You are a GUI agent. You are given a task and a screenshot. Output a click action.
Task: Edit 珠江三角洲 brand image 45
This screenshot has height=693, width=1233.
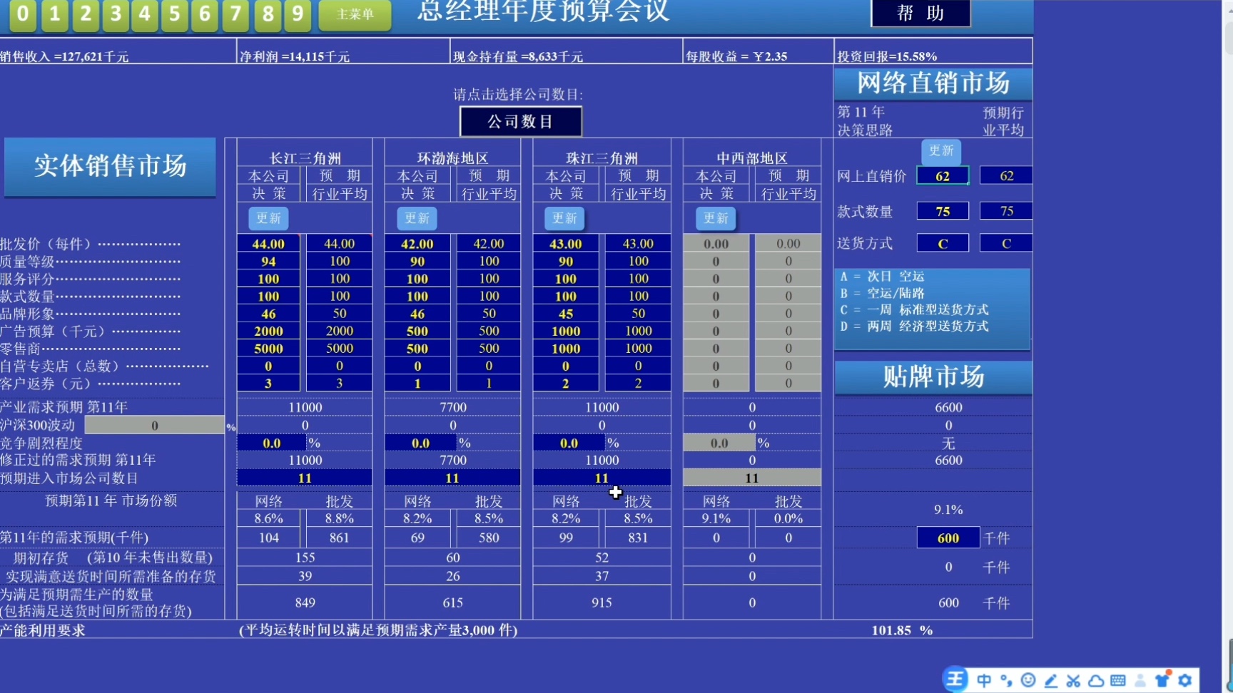point(566,314)
